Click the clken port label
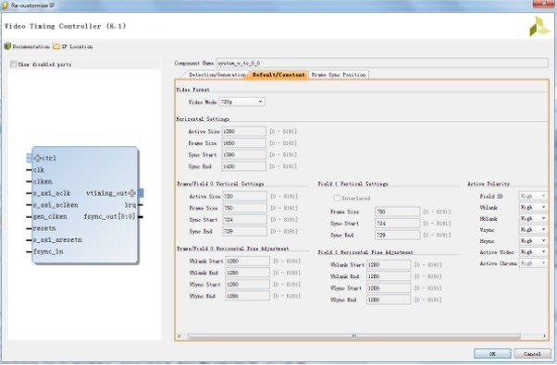The width and height of the screenshot is (557, 365). coord(43,182)
